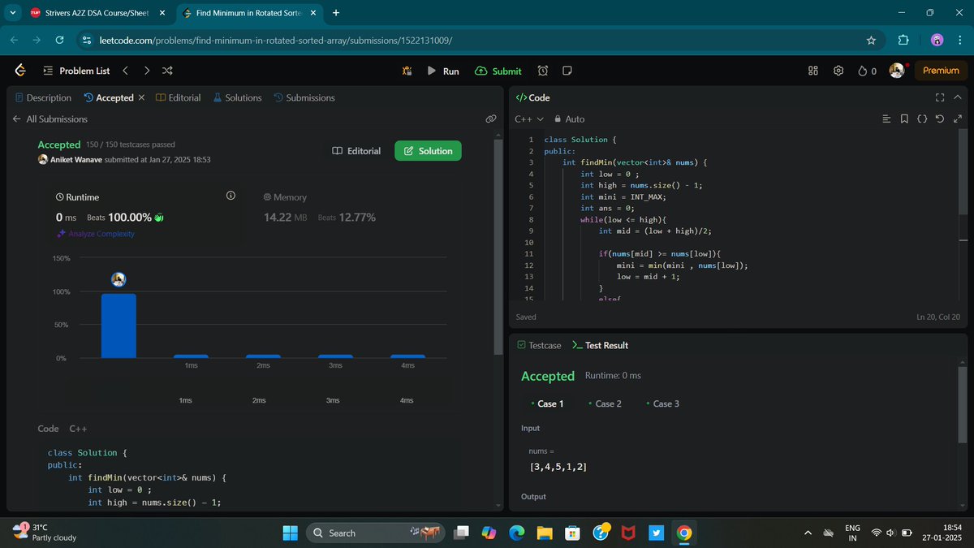
Task: Switch to the Test Result tab
Action: pos(600,345)
